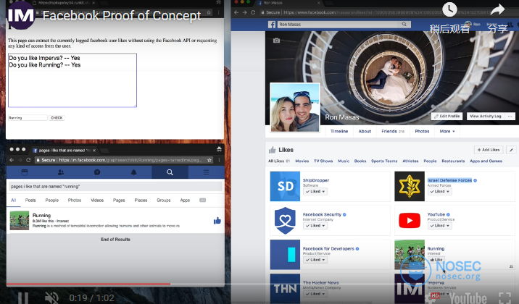Select the Apps search filter tab
The height and width of the screenshot is (304, 519).
(185, 200)
